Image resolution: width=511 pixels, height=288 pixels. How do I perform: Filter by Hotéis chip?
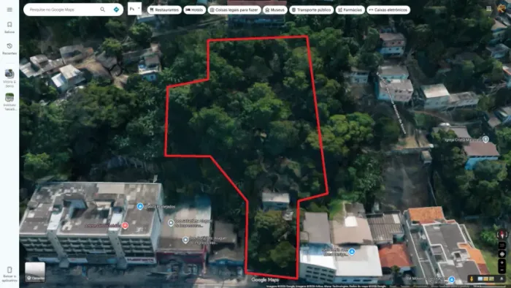coord(195,10)
